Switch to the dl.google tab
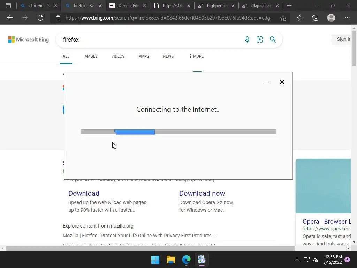357x268 pixels. click(x=261, y=6)
